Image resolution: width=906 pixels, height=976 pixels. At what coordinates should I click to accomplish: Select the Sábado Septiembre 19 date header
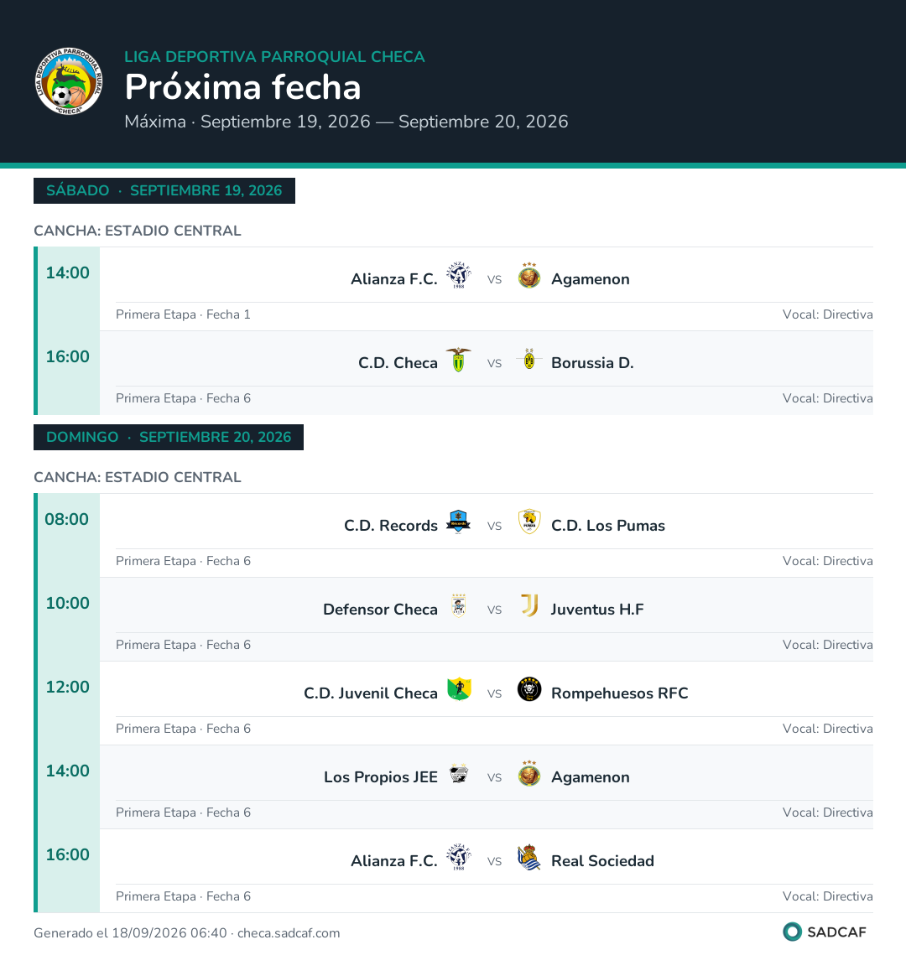164,190
